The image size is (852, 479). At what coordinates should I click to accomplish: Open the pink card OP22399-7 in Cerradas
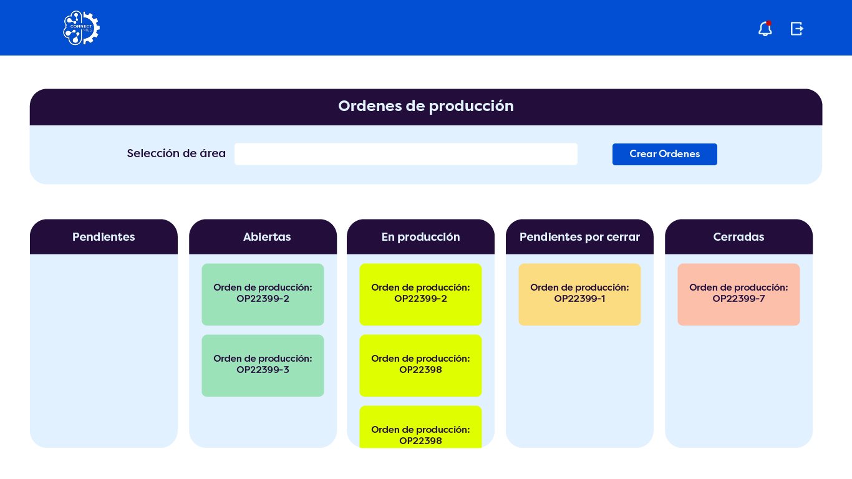pyautogui.click(x=738, y=294)
